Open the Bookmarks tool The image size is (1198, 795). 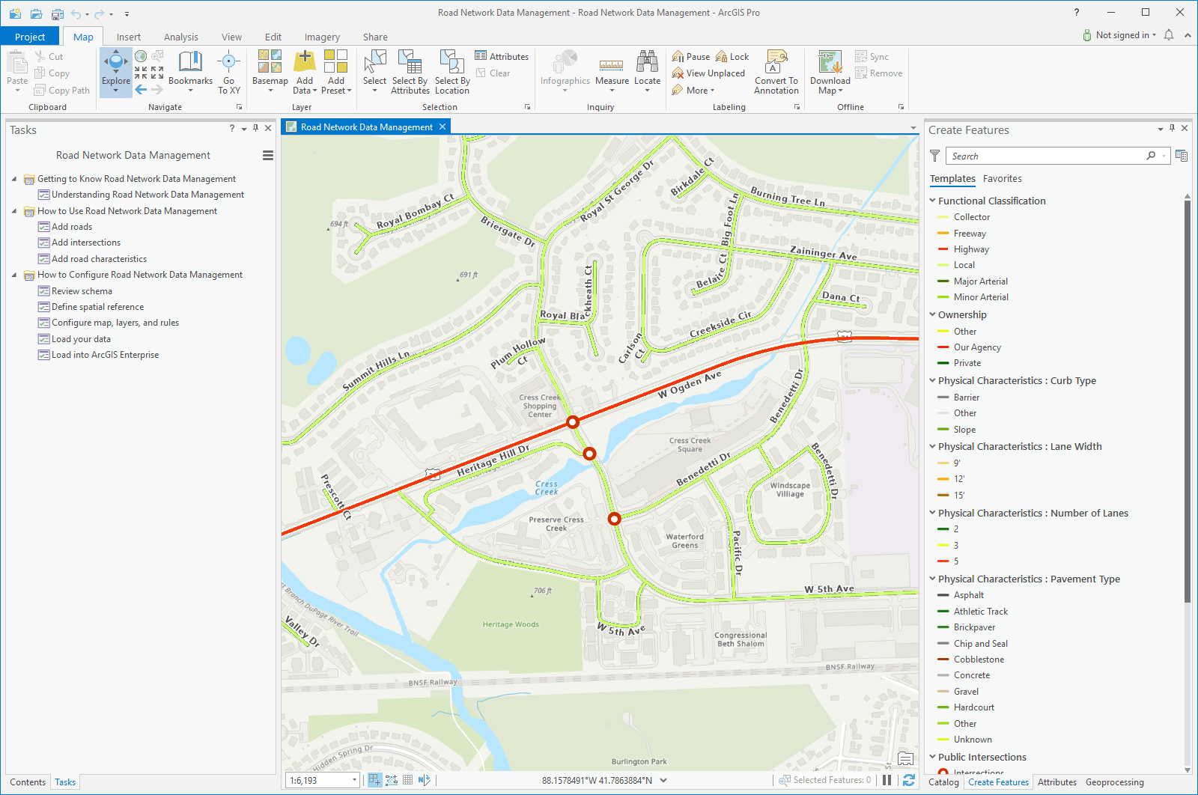[x=191, y=72]
